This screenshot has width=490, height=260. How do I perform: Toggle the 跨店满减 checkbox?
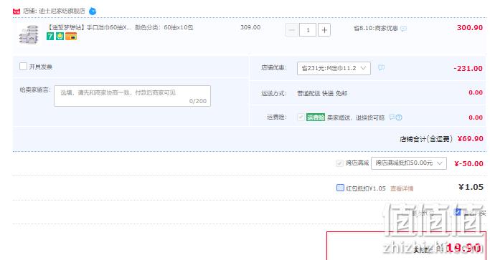click(x=339, y=163)
